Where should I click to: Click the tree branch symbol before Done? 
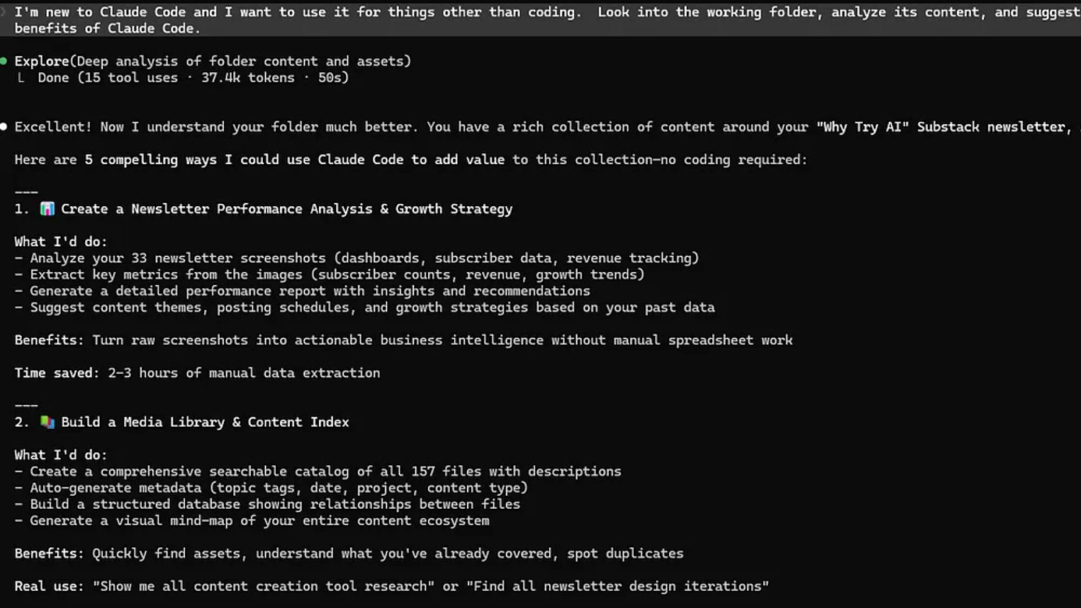[x=21, y=78]
